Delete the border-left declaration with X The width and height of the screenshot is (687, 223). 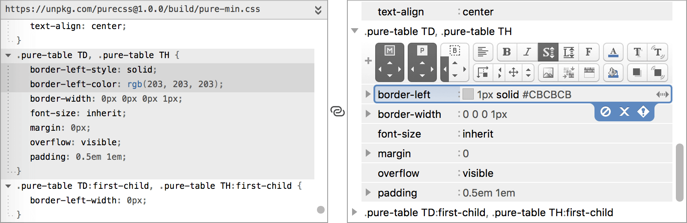click(x=624, y=112)
